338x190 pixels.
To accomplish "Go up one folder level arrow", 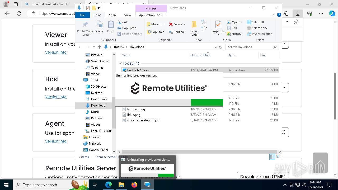I will pyautogui.click(x=99, y=47).
